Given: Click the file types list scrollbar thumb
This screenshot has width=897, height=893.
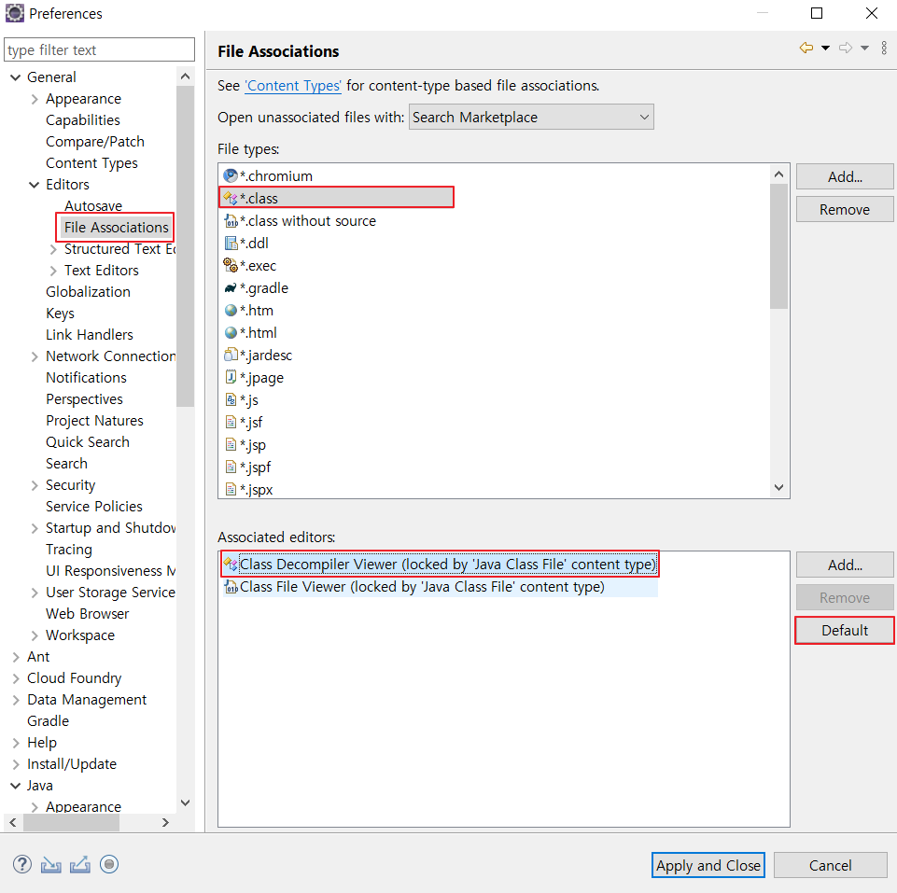Looking at the screenshot, I should 778,246.
